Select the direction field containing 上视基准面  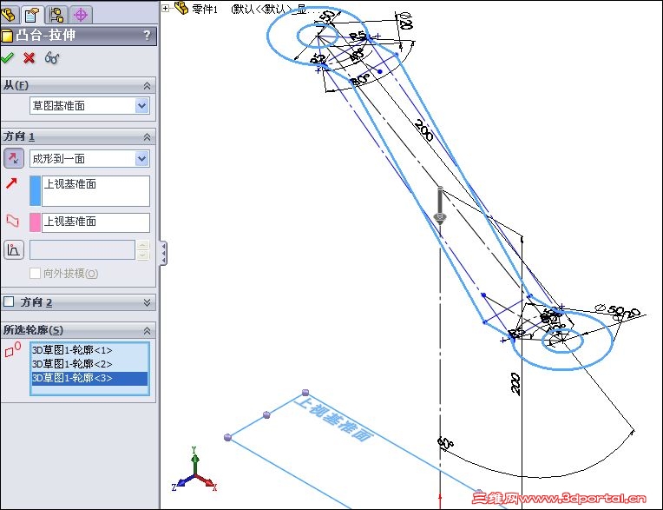coord(95,191)
